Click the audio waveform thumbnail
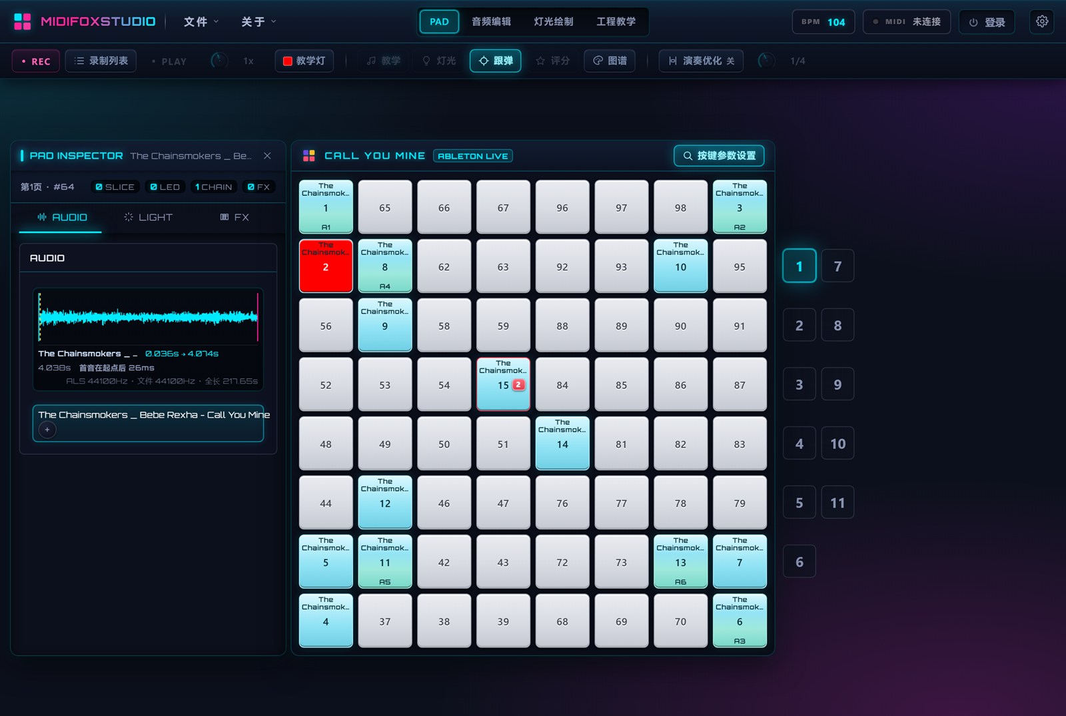1066x716 pixels. 148,317
